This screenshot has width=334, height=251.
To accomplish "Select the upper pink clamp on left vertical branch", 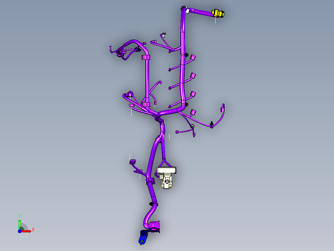I will (x=146, y=57).
